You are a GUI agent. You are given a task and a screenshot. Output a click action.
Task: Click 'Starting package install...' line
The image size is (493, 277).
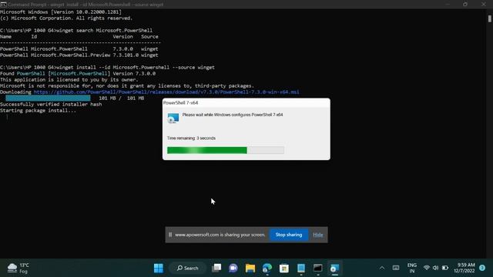38,111
